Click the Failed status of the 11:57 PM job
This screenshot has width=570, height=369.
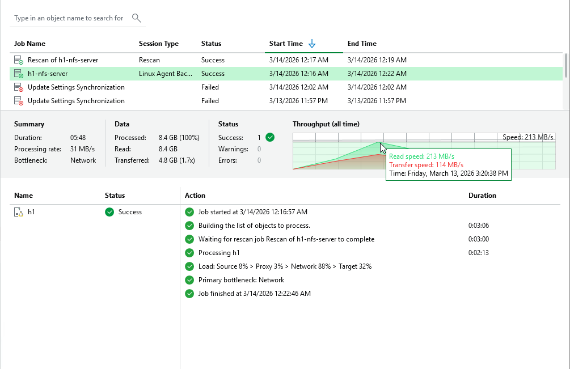210,101
